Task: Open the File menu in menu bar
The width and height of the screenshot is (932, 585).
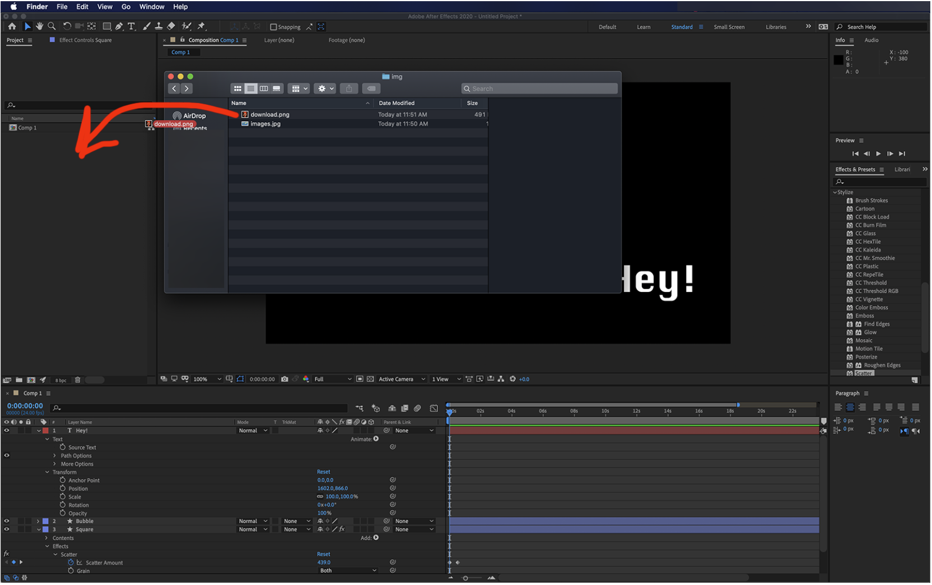Action: point(62,7)
